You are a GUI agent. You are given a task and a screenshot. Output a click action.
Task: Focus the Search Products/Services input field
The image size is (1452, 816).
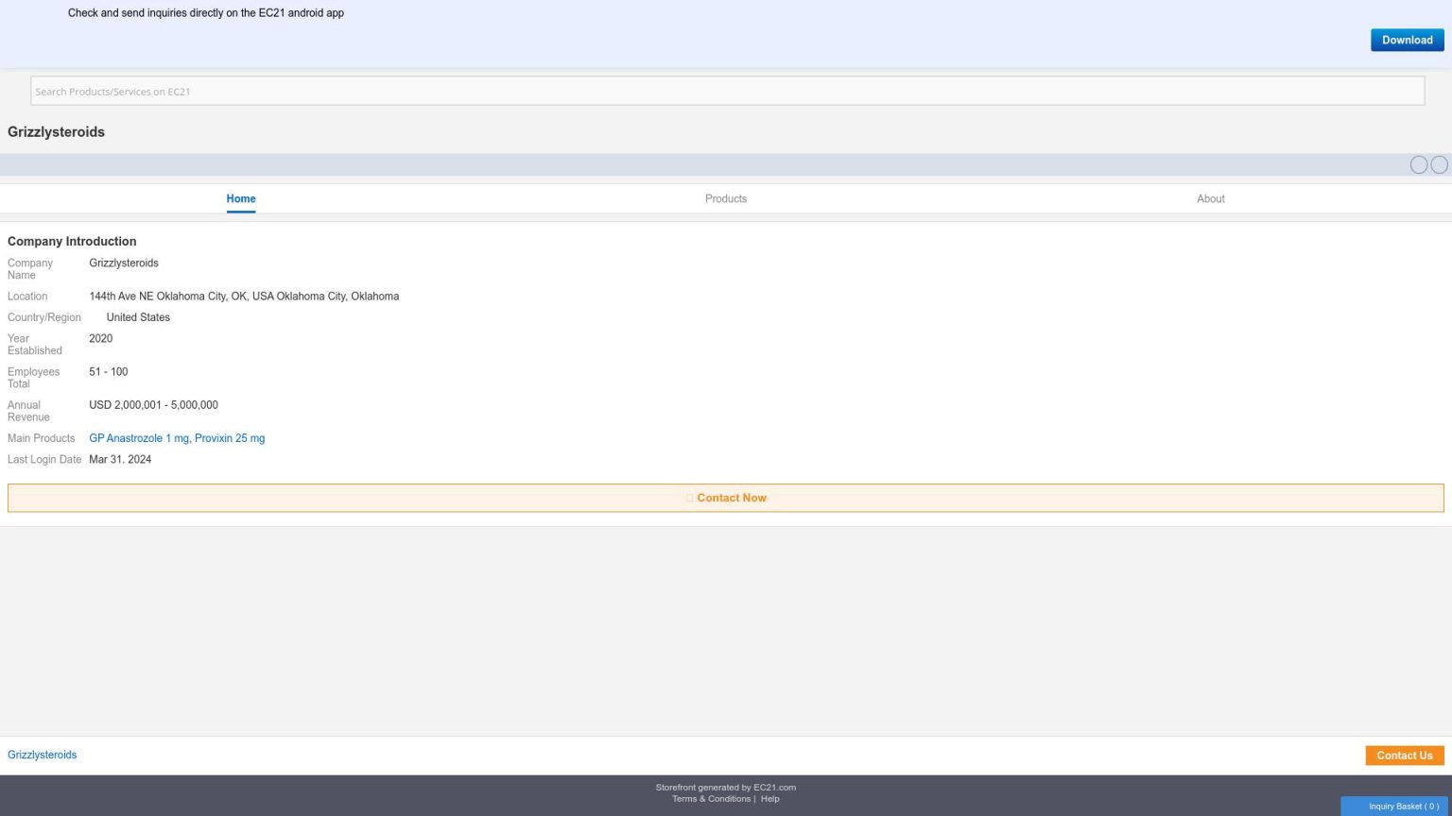(x=726, y=92)
